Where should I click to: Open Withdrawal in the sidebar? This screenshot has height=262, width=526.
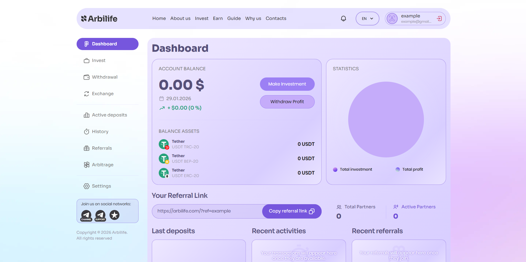tap(105, 77)
